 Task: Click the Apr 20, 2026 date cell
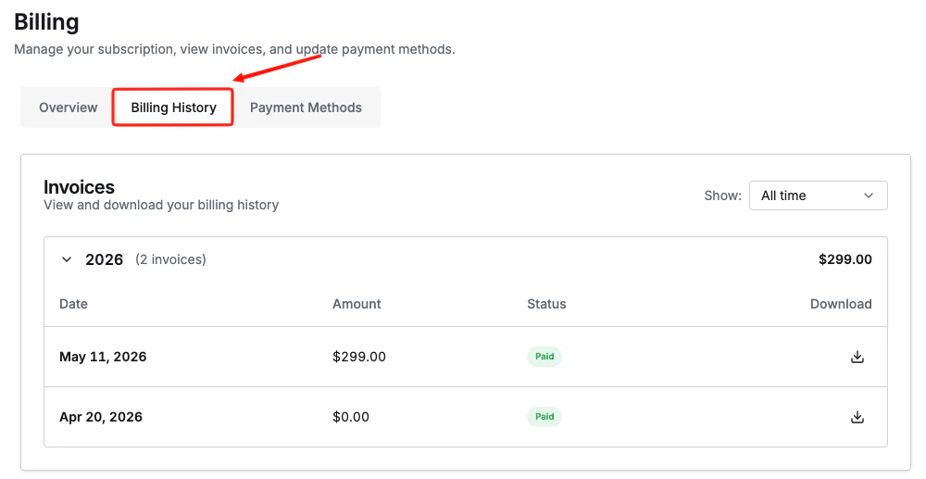[x=100, y=417]
